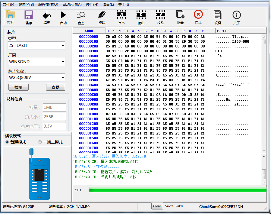The height and width of the screenshot is (214, 271).
Task: Click the hex view scroll-down arrow
Action: click(x=264, y=151)
